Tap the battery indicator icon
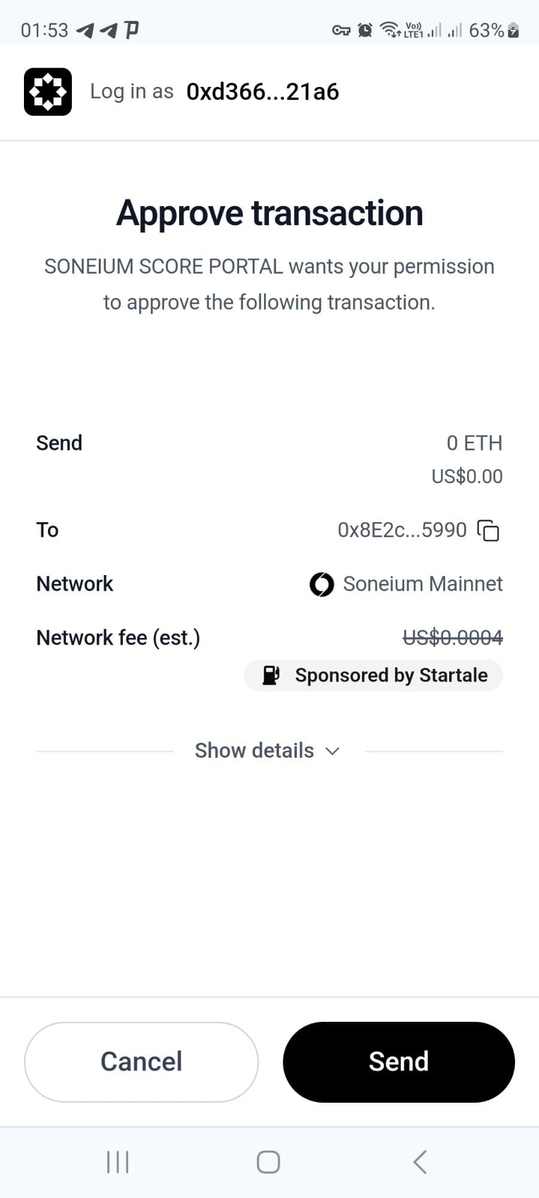This screenshot has width=539, height=1198. tap(513, 30)
